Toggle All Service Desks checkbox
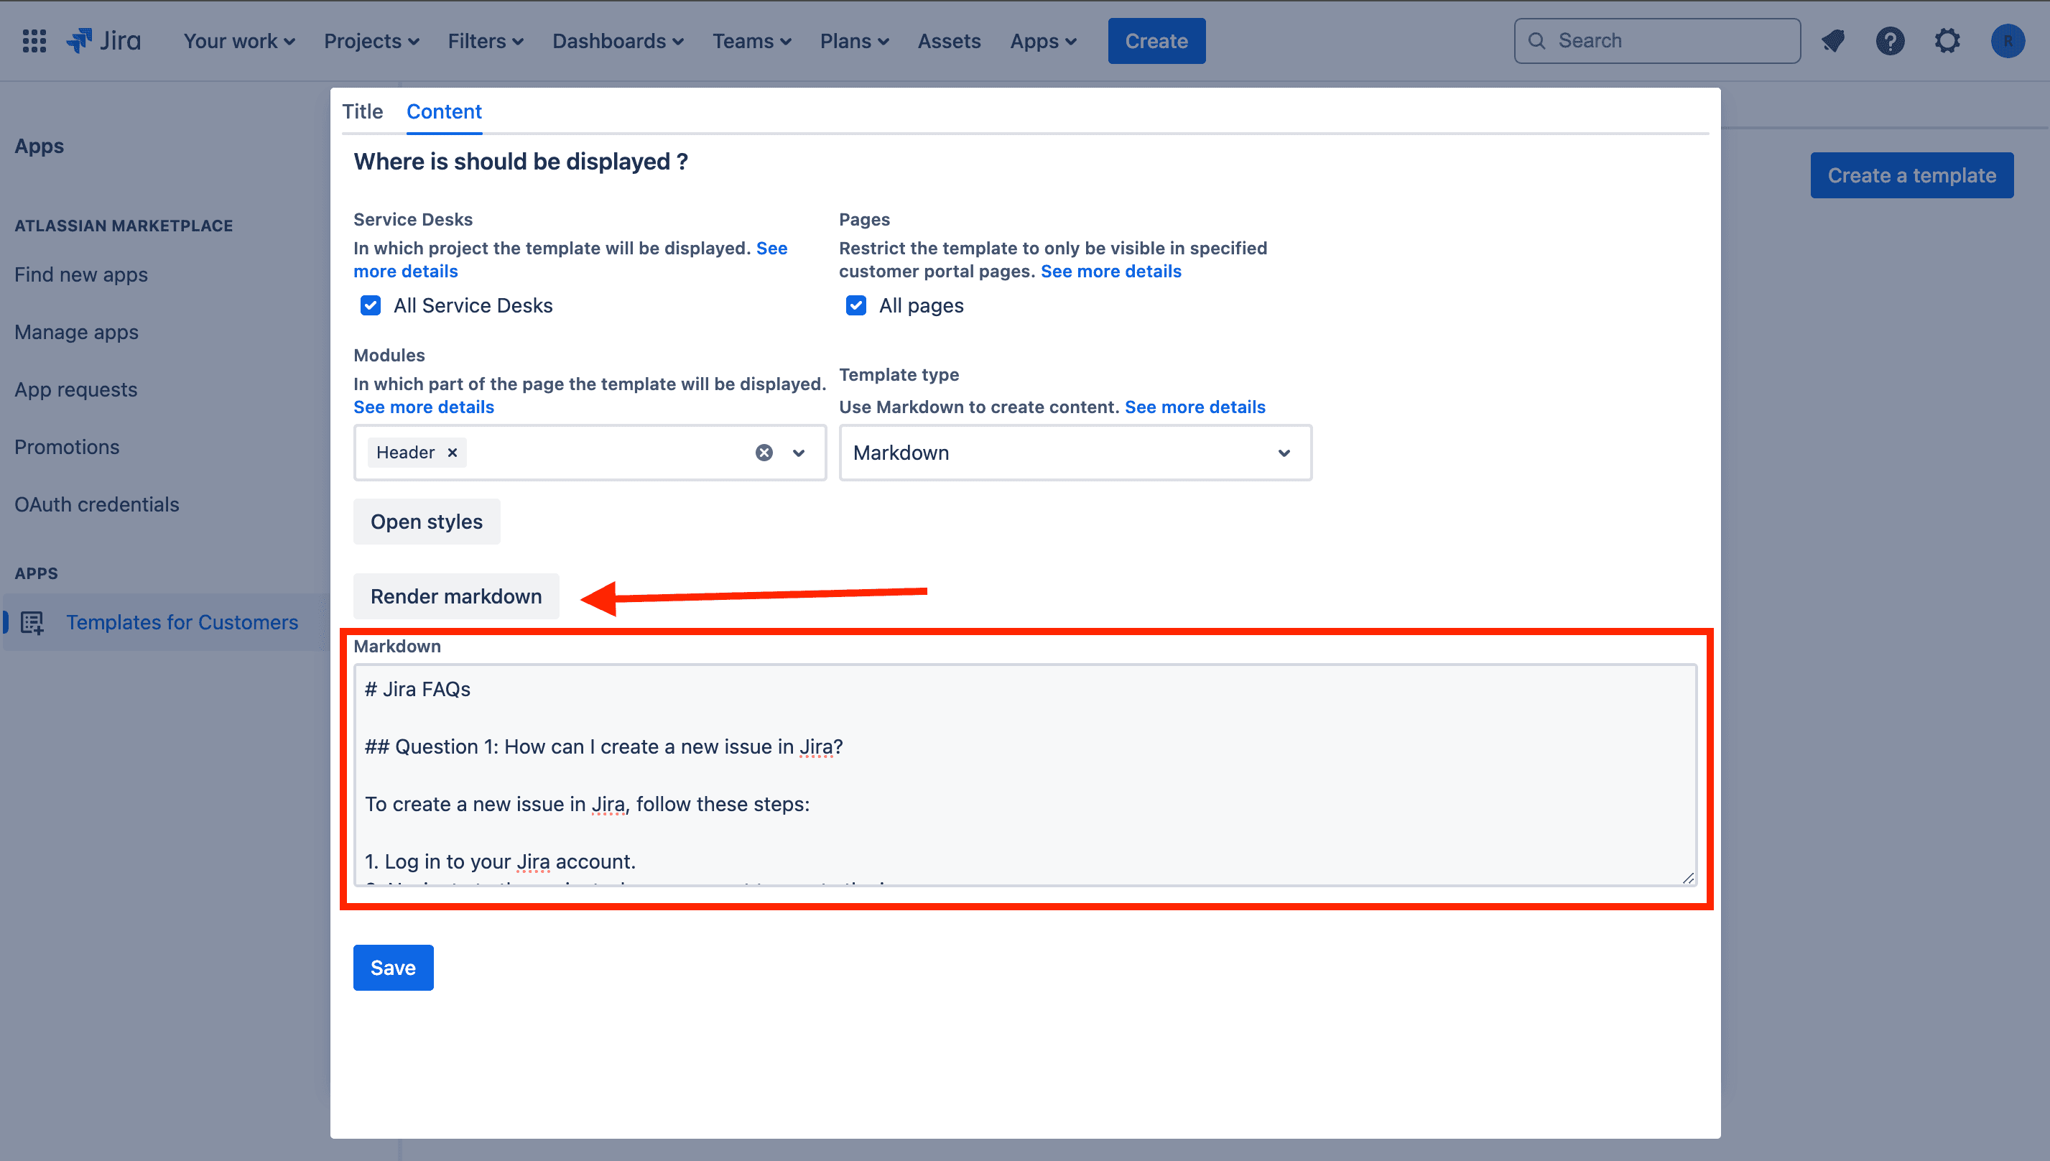This screenshot has height=1161, width=2050. coord(370,305)
